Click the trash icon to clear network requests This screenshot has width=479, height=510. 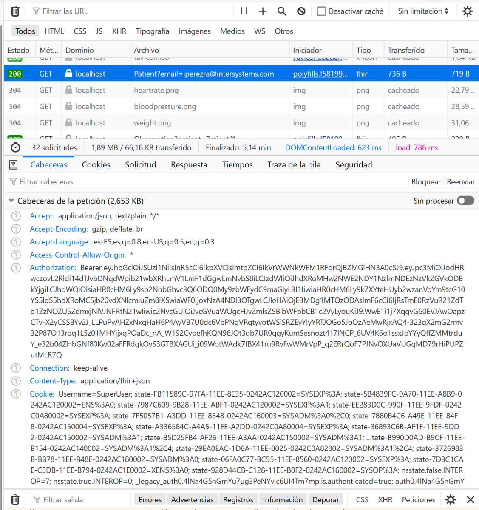(15, 11)
